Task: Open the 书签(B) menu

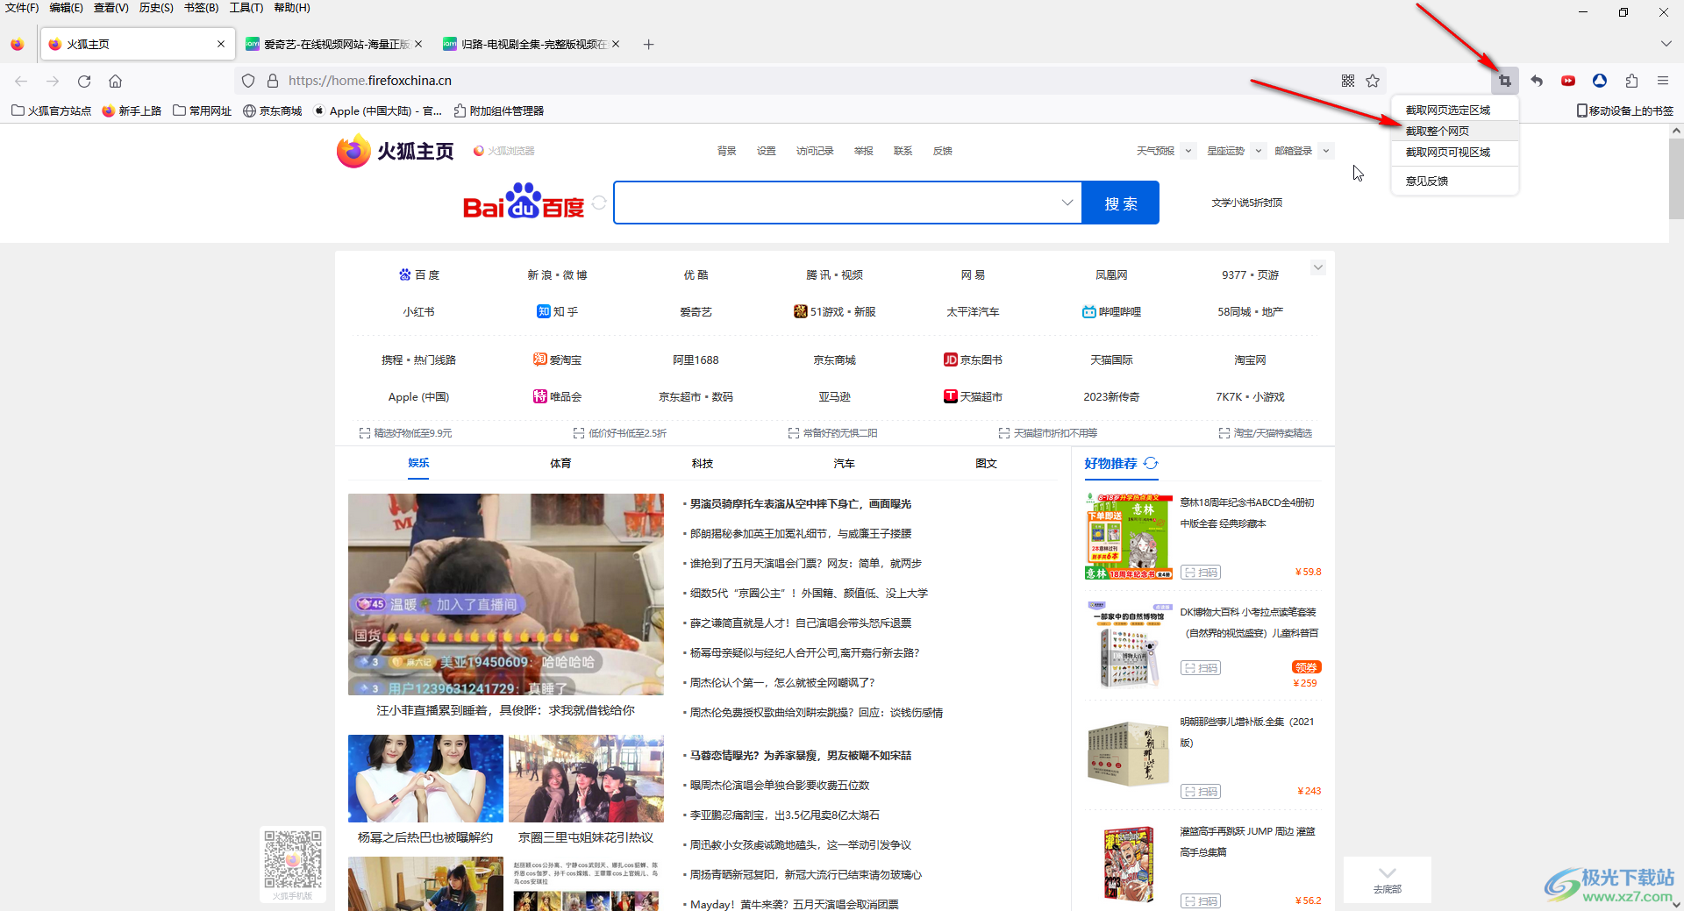Action: (201, 8)
